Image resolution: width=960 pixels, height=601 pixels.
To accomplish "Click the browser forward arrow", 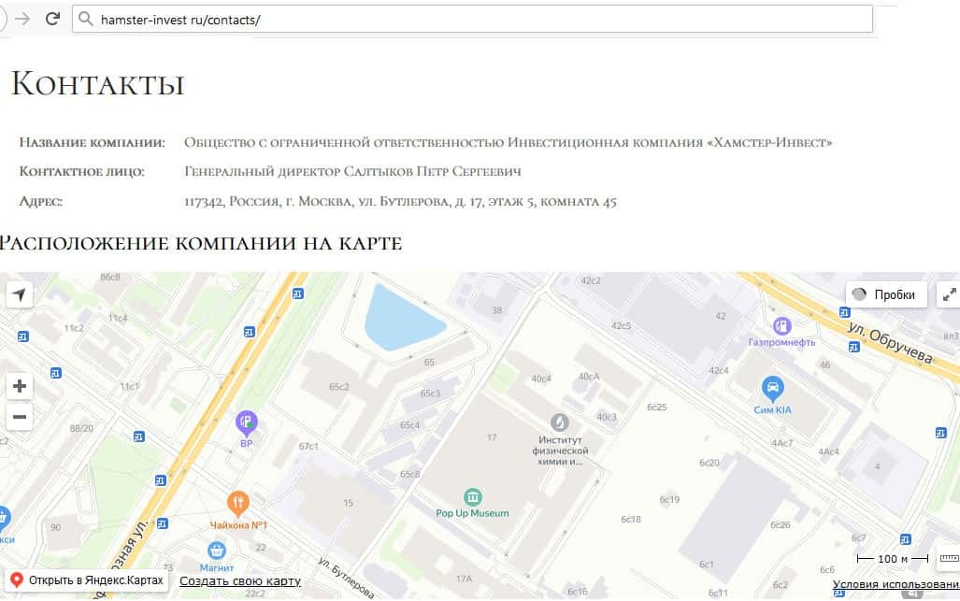I will pos(22,19).
